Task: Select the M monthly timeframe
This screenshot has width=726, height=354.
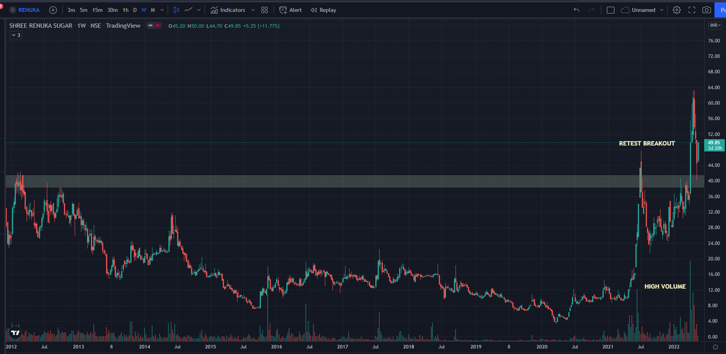Action: pos(153,10)
